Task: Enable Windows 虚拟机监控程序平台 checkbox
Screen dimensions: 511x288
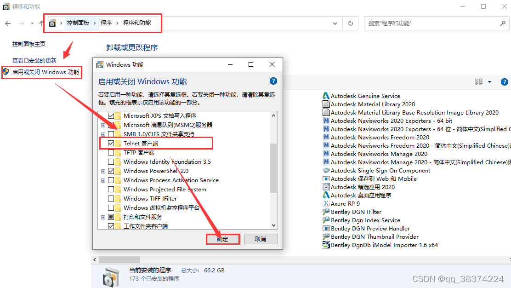Action: point(111,208)
